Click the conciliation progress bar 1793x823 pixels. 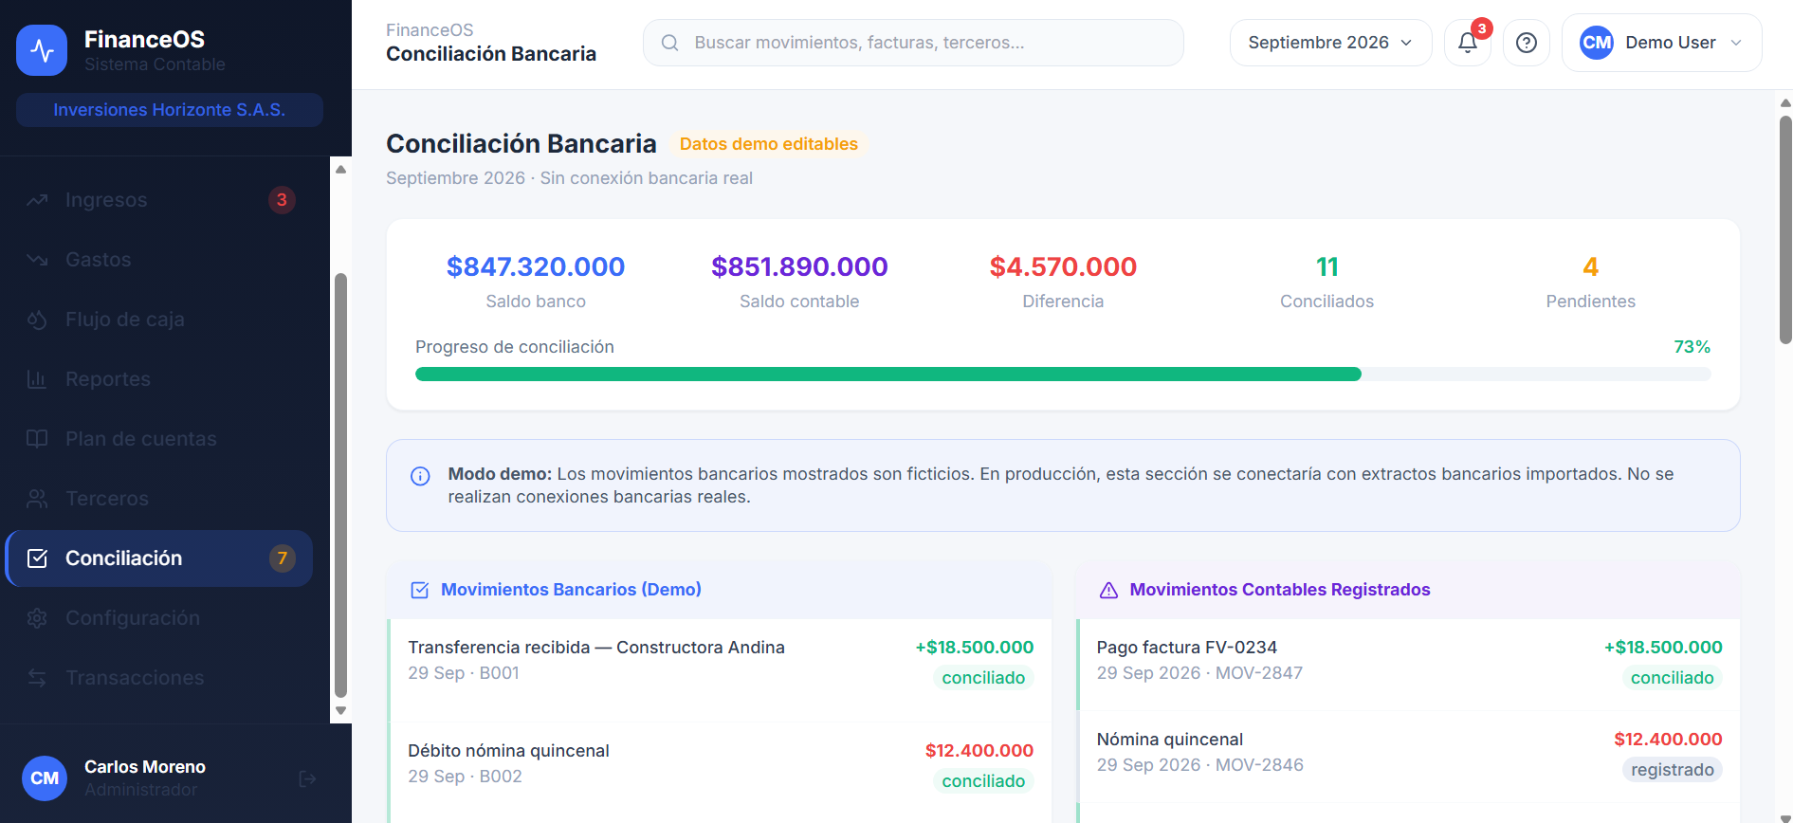[1063, 375]
